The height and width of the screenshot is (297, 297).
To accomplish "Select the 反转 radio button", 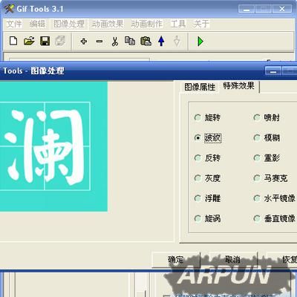I will pos(198,158).
